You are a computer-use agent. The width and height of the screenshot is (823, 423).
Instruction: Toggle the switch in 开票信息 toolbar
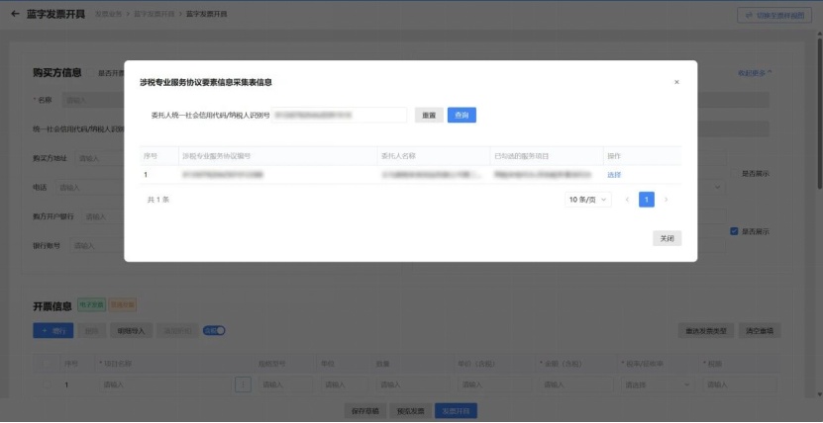point(214,330)
